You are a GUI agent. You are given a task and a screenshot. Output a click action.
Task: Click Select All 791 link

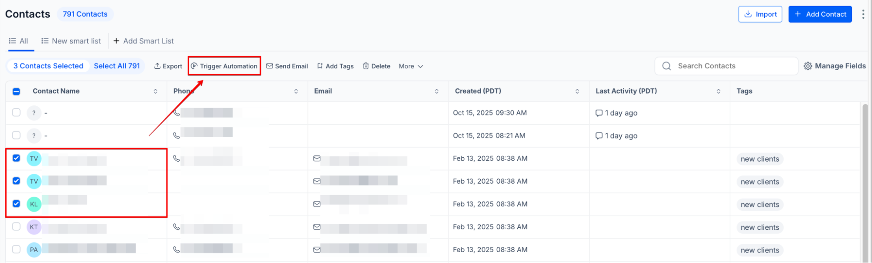117,66
